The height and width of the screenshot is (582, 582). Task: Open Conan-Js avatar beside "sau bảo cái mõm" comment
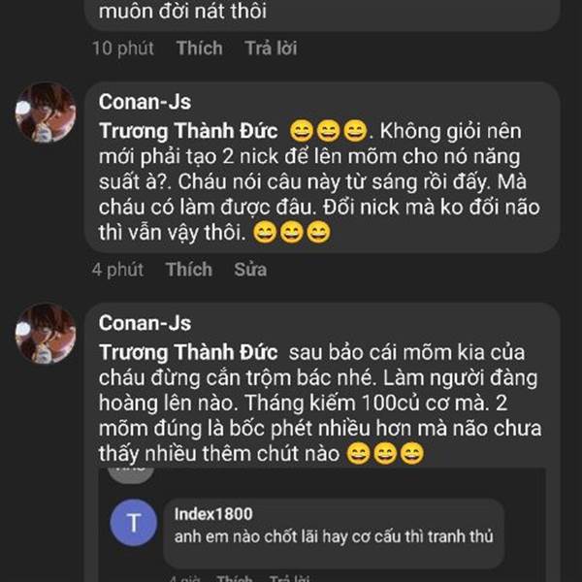pos(46,334)
